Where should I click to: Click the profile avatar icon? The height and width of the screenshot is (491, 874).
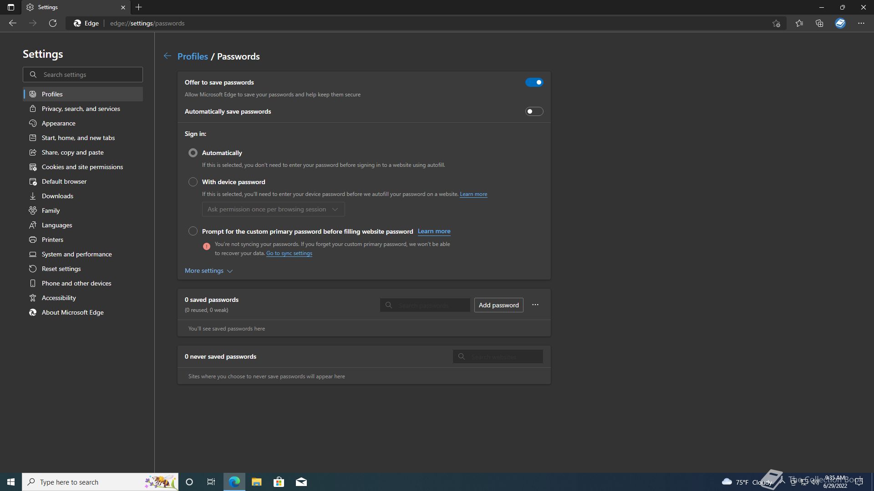pos(840,23)
